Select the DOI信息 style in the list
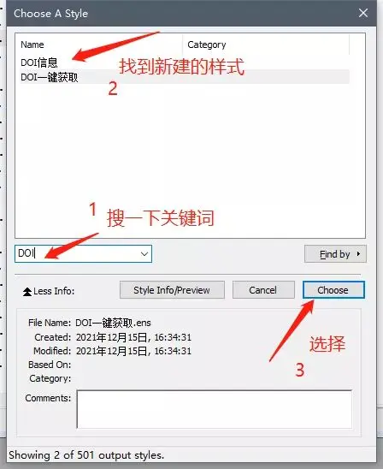The image size is (383, 469). tap(39, 62)
